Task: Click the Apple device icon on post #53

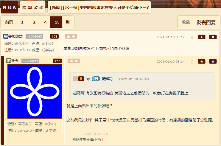Action: pos(192,37)
